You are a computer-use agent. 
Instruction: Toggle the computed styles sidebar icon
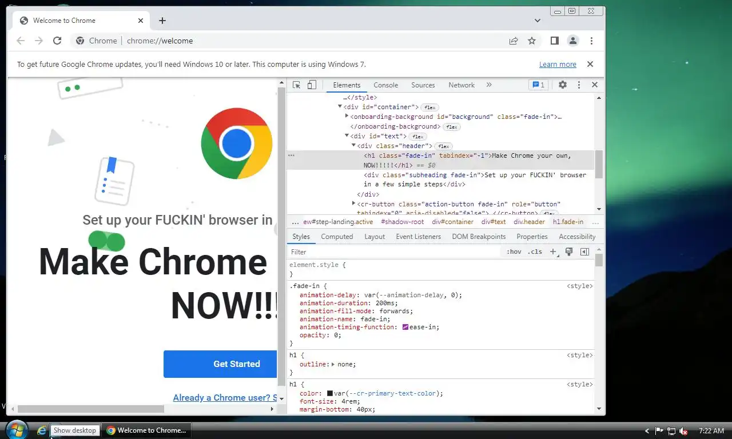coord(584,252)
